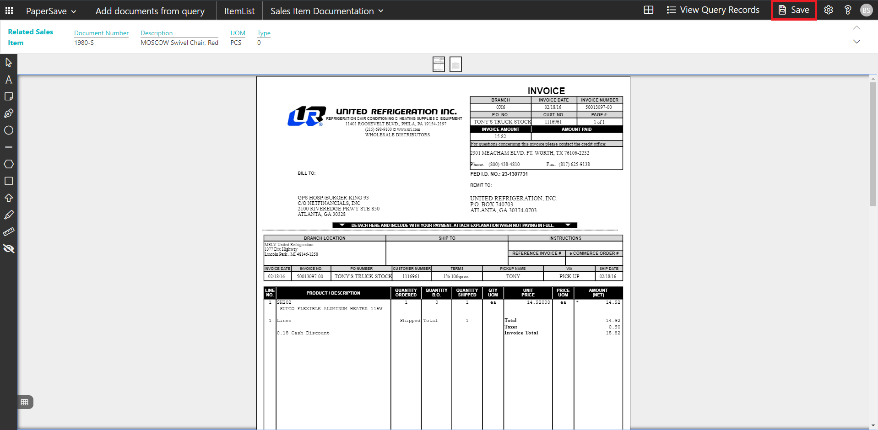Screen dimensions: 878x430
Task: Expand the Sales Item Documentation dropdown
Action: click(327, 11)
